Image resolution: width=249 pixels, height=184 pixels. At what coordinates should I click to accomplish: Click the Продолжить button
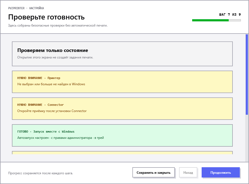221,172
